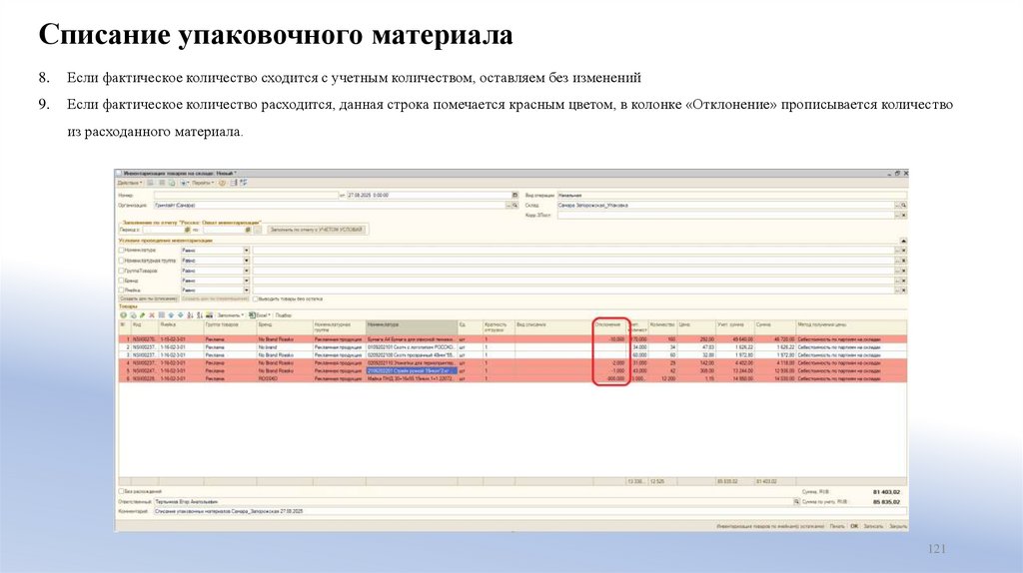Open 'Равно' dropdown for Бренд condition
Image resolution: width=1023 pixels, height=573 pixels.
click(x=246, y=281)
